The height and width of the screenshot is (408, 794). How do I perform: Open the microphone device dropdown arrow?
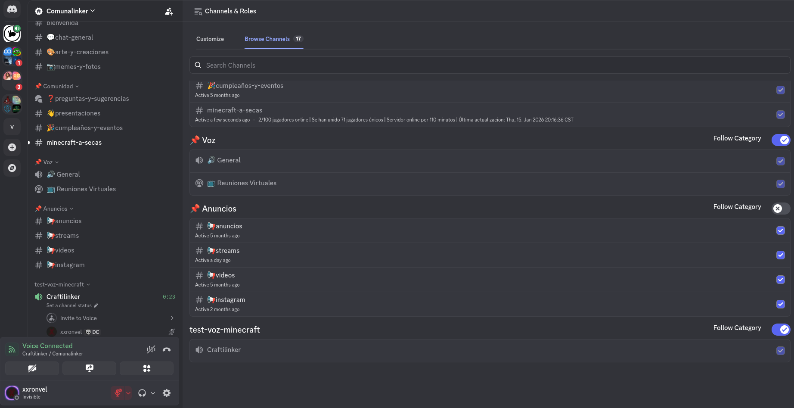128,393
